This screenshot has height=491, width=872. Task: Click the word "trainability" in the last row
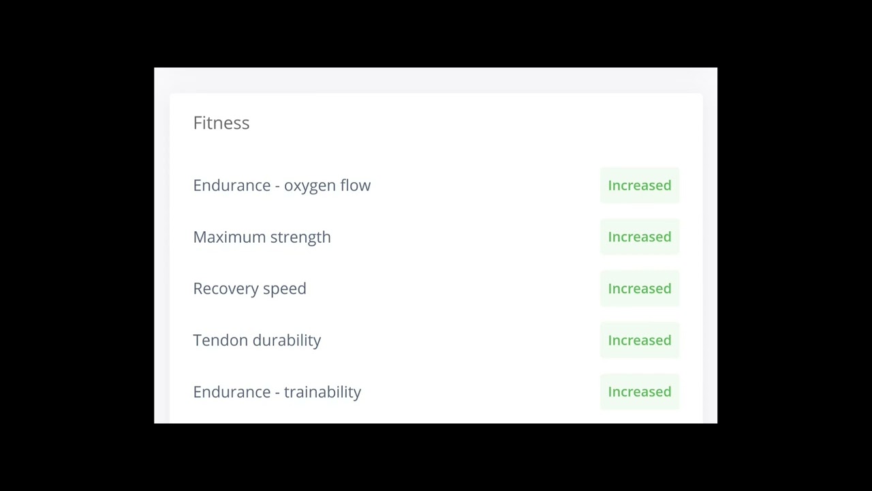322,392
